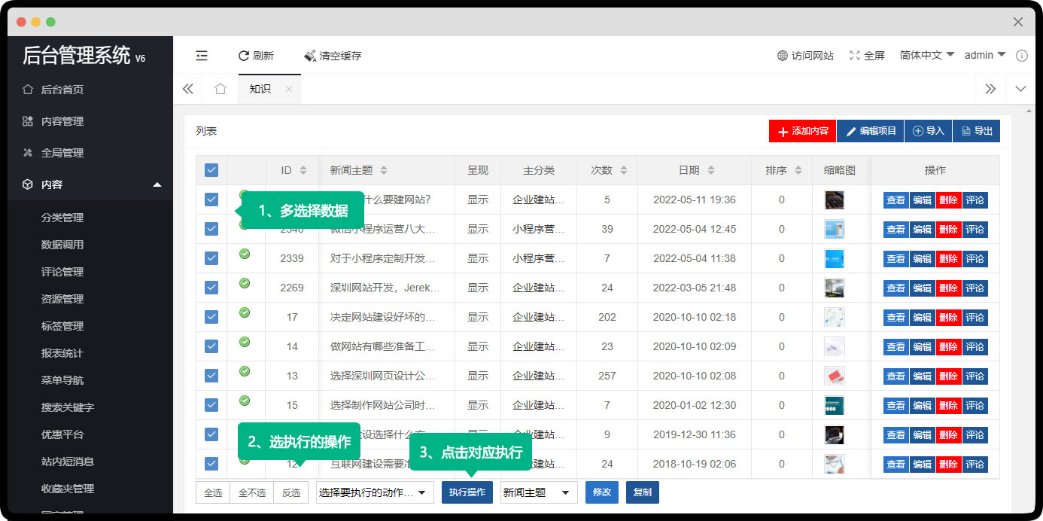Sort the table by the 日期 column arrows
The width and height of the screenshot is (1043, 521).
tap(710, 169)
